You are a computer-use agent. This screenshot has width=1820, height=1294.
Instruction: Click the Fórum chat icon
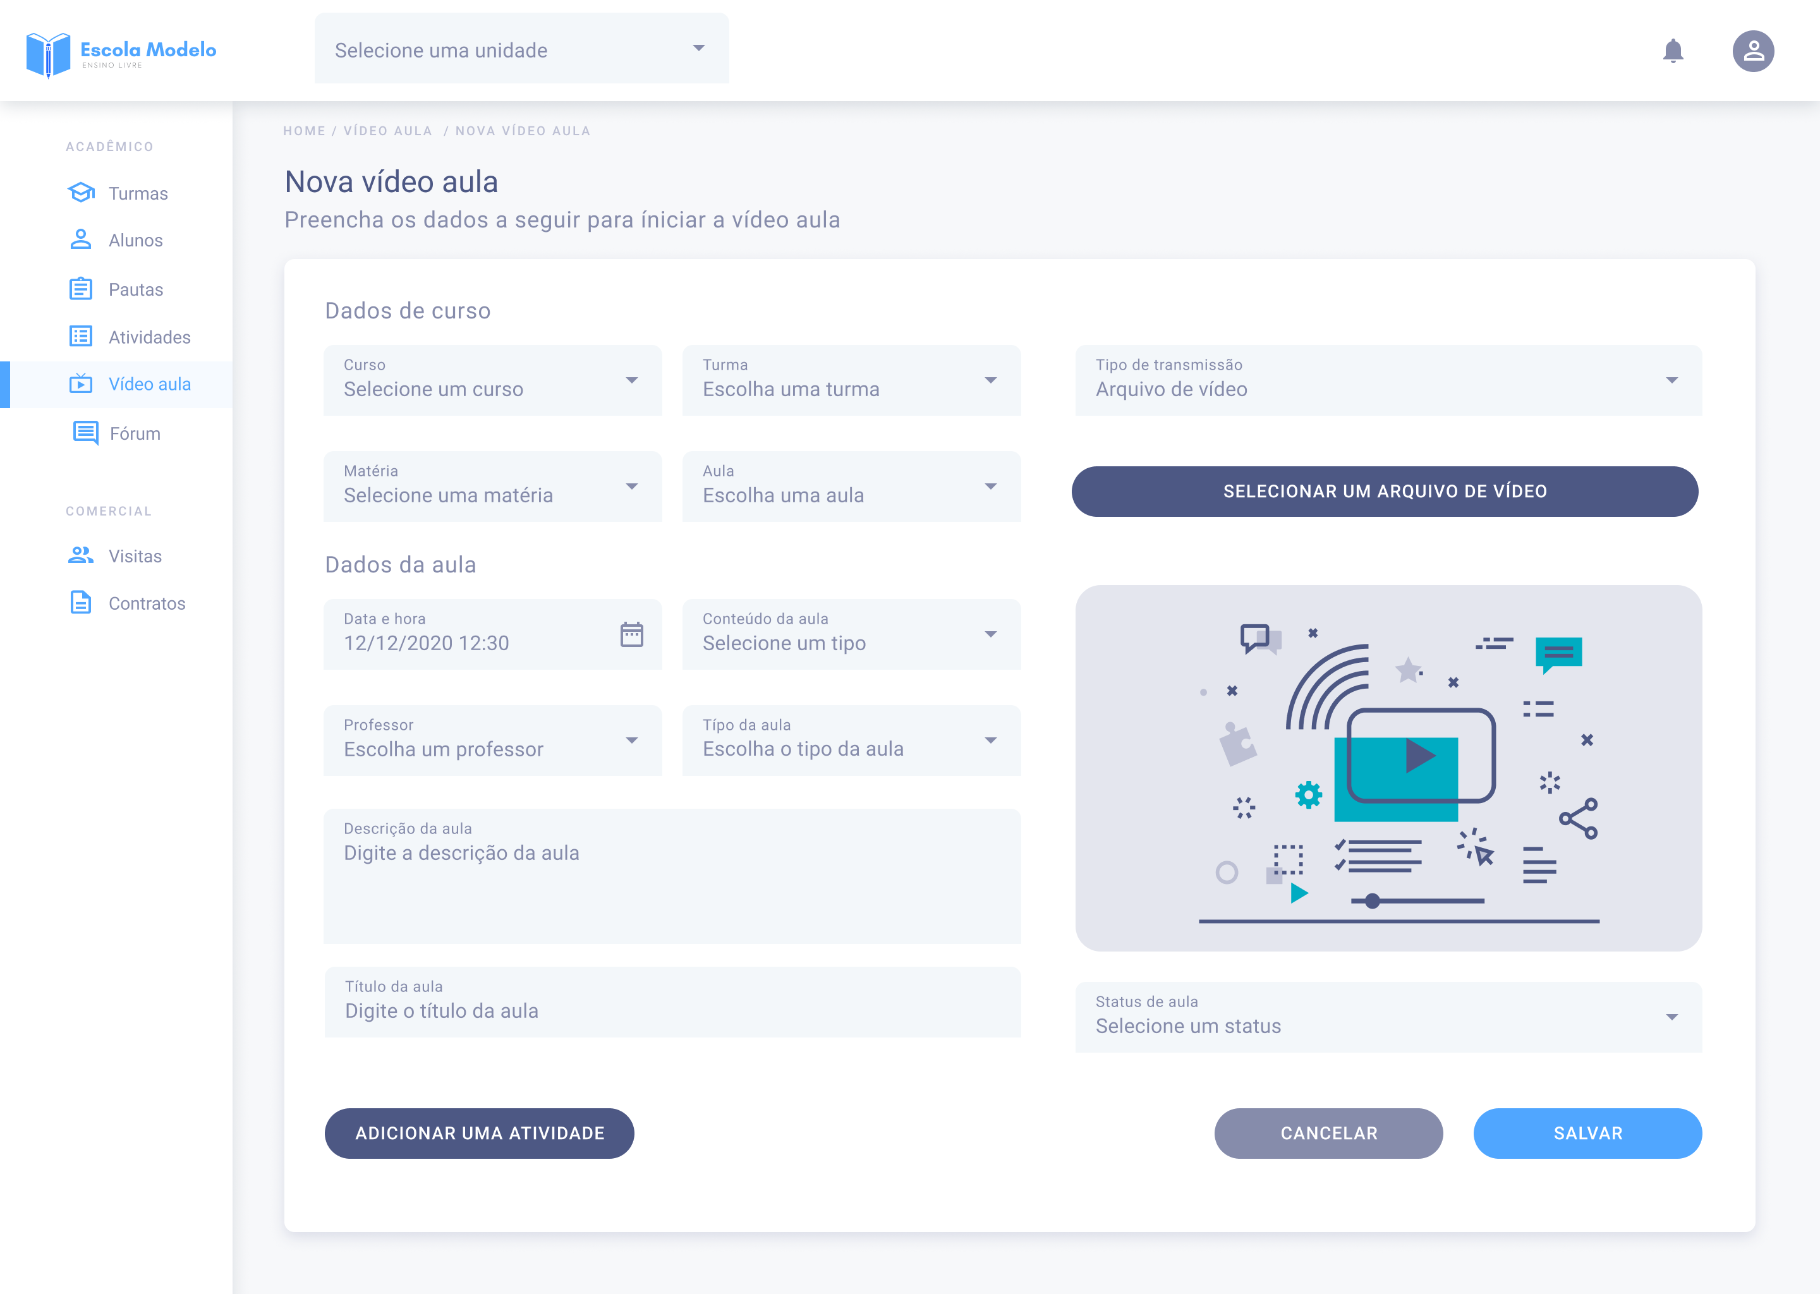pyautogui.click(x=85, y=433)
